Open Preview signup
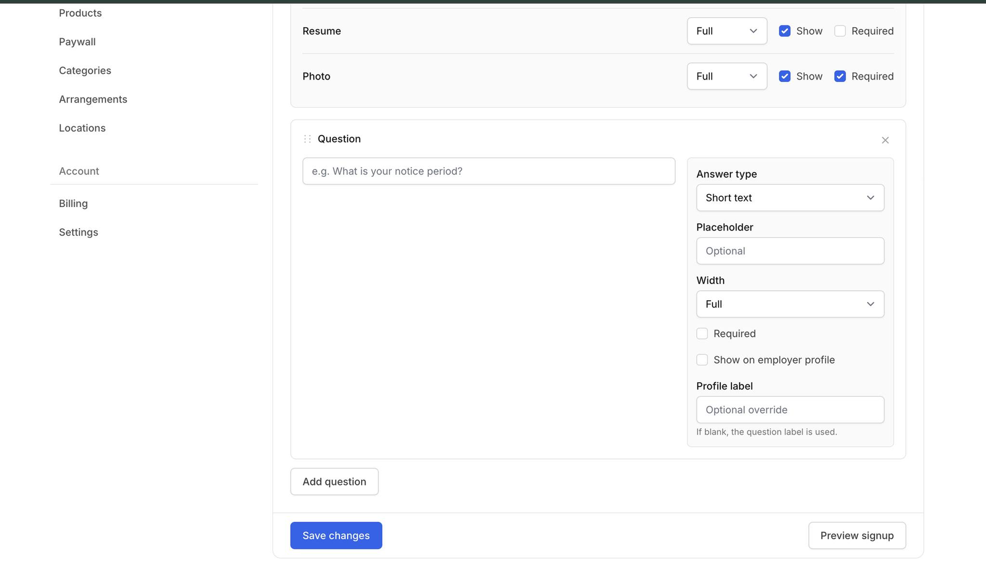The width and height of the screenshot is (986, 570). (x=857, y=535)
